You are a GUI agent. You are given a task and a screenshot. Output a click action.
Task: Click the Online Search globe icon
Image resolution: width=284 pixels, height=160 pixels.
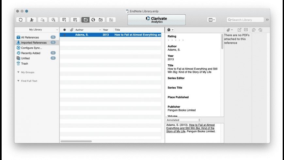pos(93,20)
